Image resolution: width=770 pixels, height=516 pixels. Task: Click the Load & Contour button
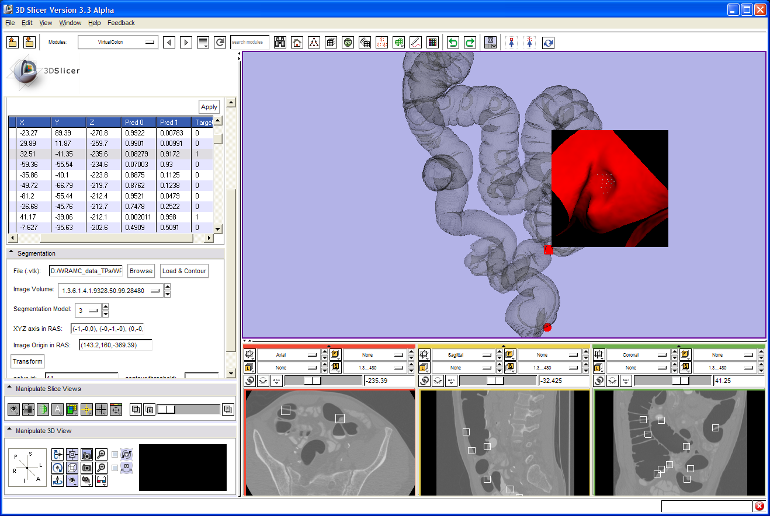coord(184,271)
